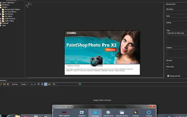The height and width of the screenshot is (117, 187).
Task: Click the Photo Size label
Action: pos(170,67)
